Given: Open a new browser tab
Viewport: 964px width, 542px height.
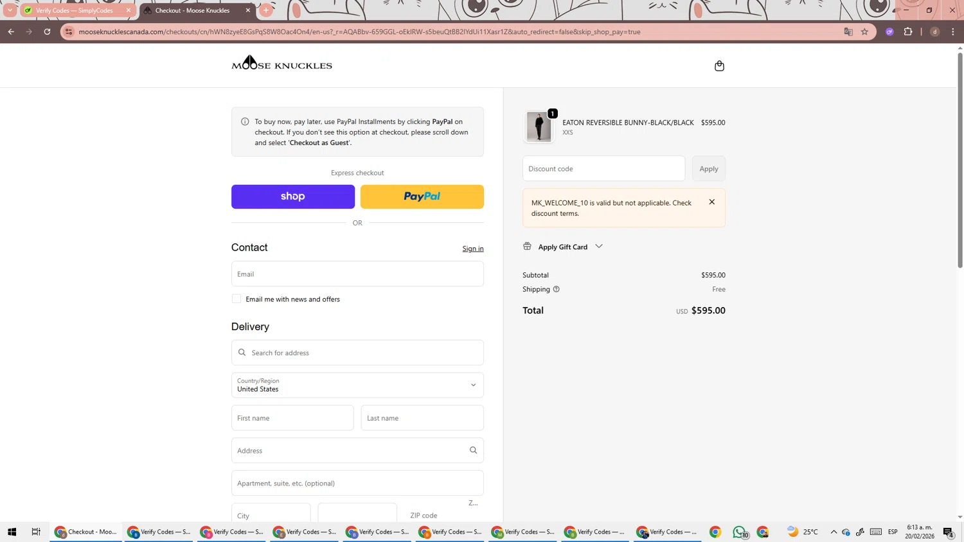Looking at the screenshot, I should (x=266, y=10).
